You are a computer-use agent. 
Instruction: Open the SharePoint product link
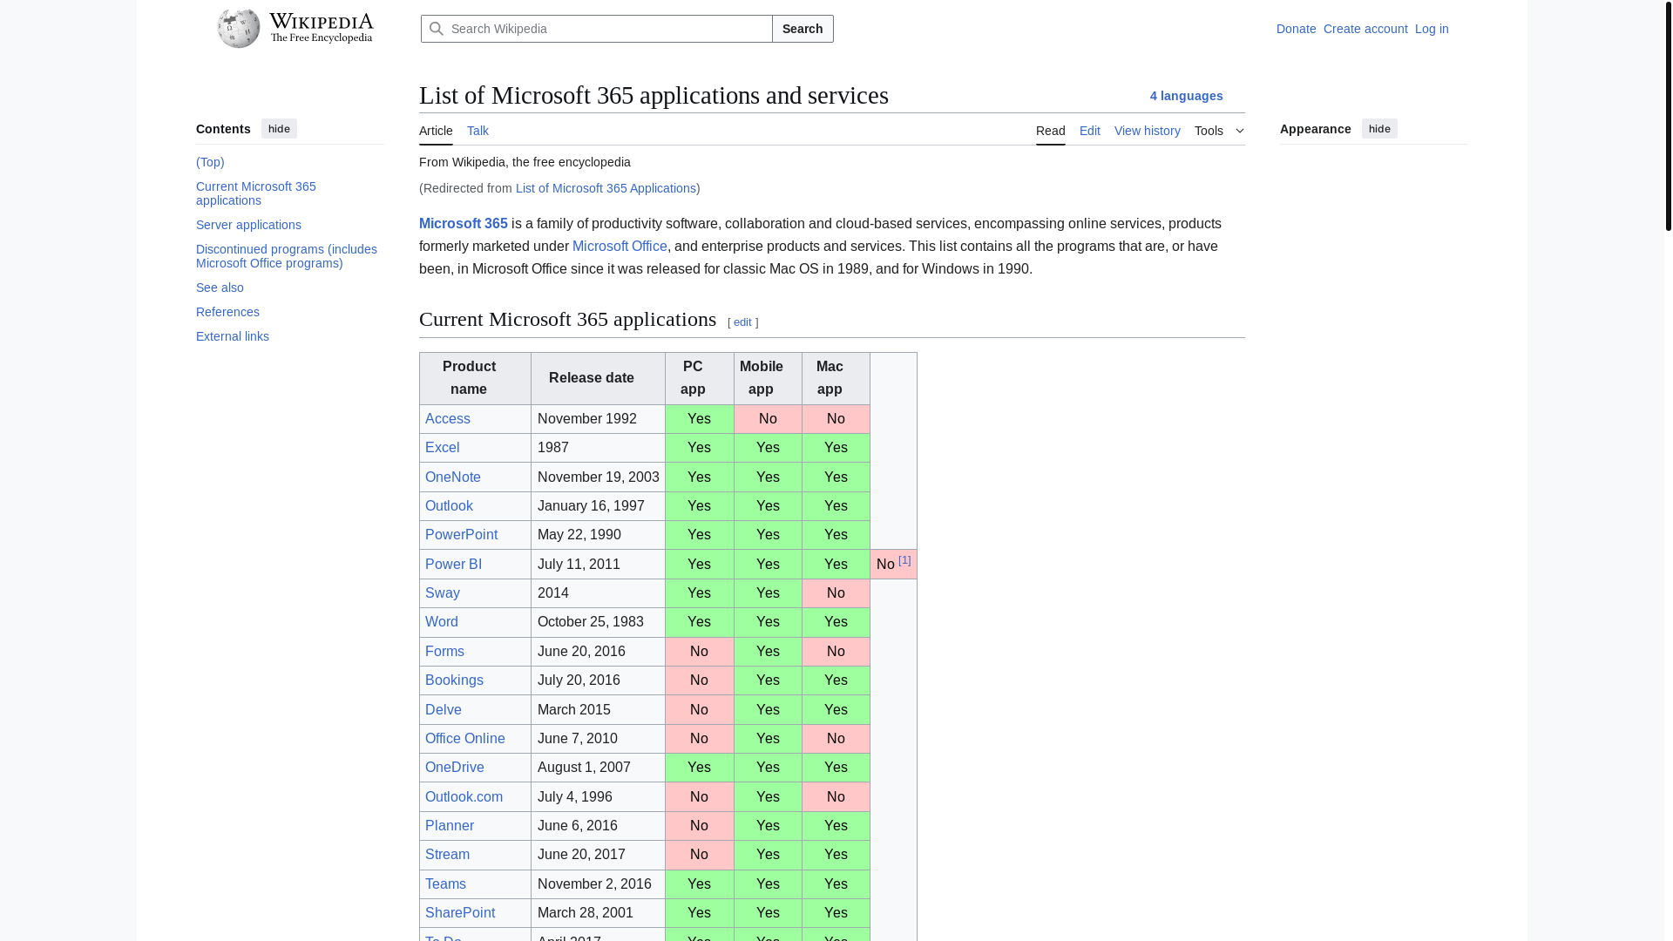460,913
